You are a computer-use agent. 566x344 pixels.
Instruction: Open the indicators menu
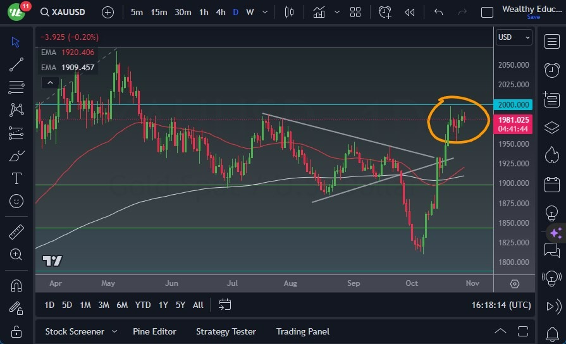tap(319, 12)
